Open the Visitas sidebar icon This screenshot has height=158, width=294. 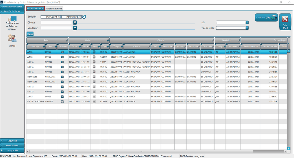[x=12, y=38]
